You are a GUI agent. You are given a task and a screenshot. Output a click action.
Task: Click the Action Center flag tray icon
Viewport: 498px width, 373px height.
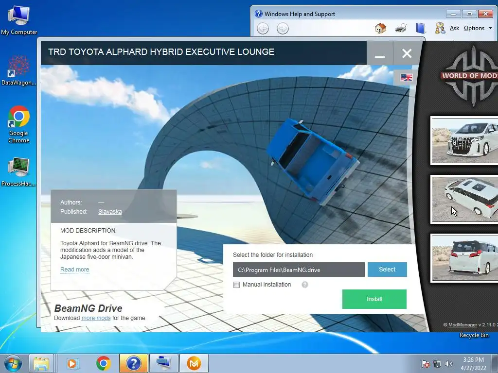coord(425,364)
